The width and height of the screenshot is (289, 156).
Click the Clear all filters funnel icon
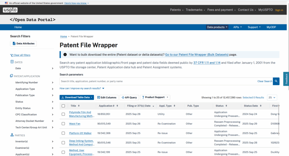coord(12,55)
